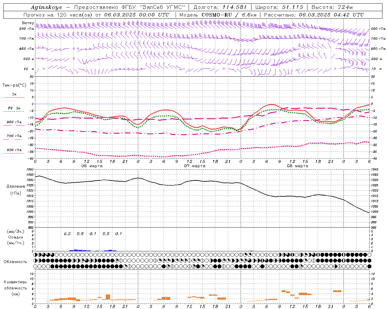Click the 'Тем-ра(°C)' temperature panel label
This screenshot has width=387, height=309.
pyautogui.click(x=14, y=85)
